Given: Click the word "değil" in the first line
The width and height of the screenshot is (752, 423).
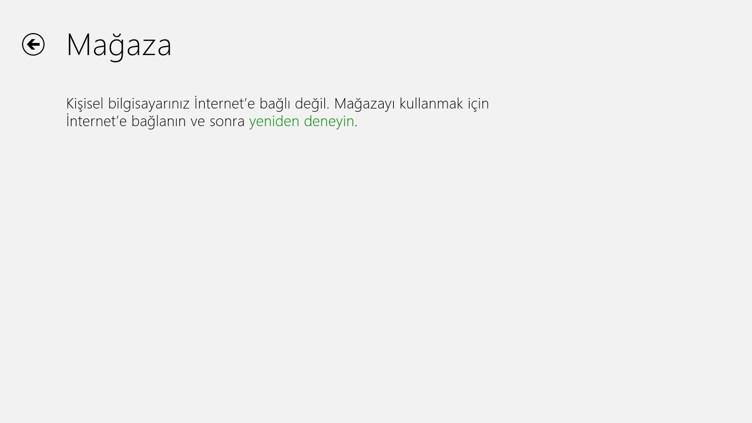Looking at the screenshot, I should pyautogui.click(x=312, y=104).
